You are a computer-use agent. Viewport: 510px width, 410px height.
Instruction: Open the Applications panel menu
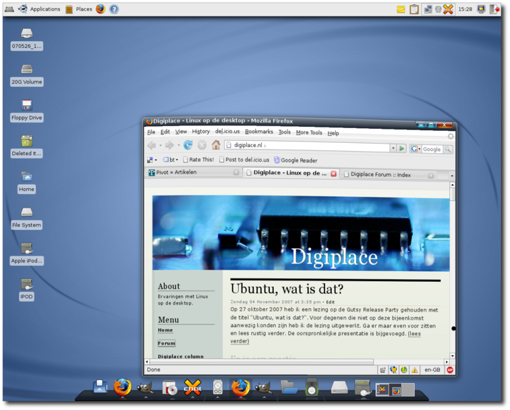pyautogui.click(x=39, y=9)
